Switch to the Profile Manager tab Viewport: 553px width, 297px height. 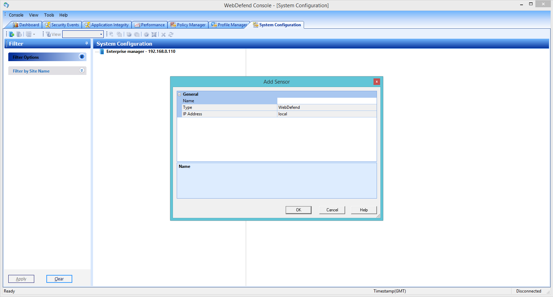coord(229,25)
